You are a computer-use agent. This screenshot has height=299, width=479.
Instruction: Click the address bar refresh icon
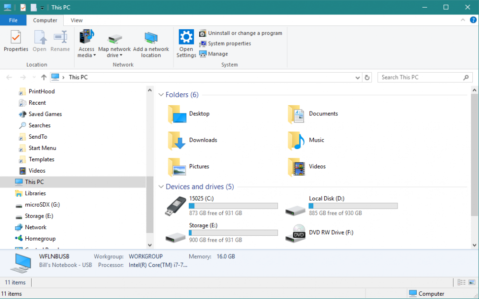click(367, 78)
